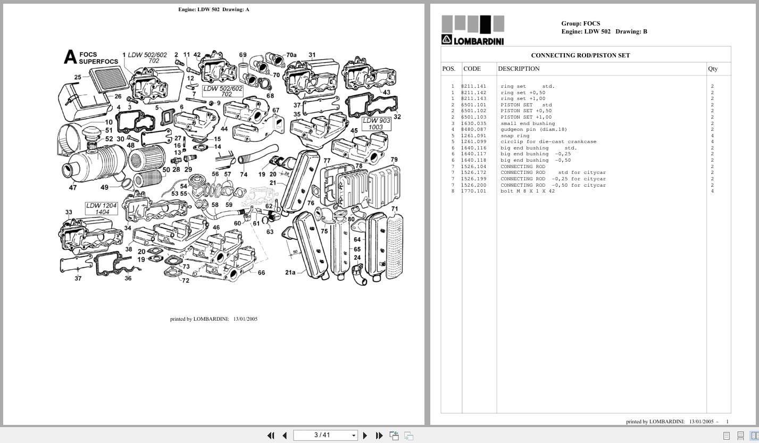
Task: Go forward to the next view icon
Action: (x=408, y=435)
